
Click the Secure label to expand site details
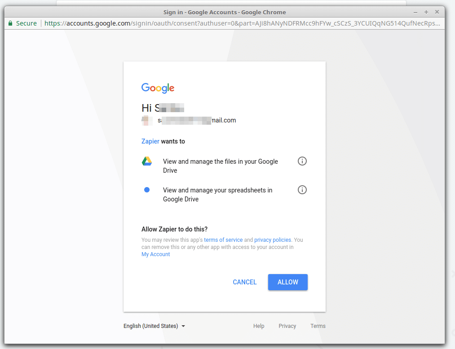tap(26, 23)
